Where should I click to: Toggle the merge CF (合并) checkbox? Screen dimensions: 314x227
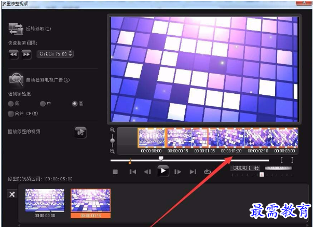click(11, 113)
